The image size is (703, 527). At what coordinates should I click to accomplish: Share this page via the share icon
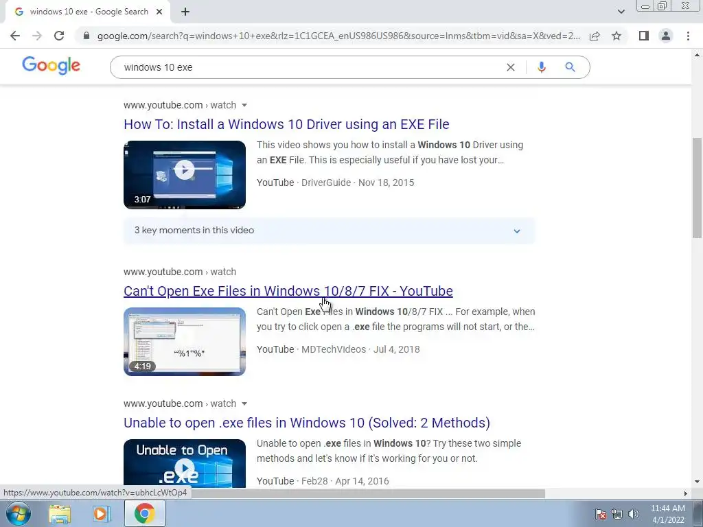point(595,36)
